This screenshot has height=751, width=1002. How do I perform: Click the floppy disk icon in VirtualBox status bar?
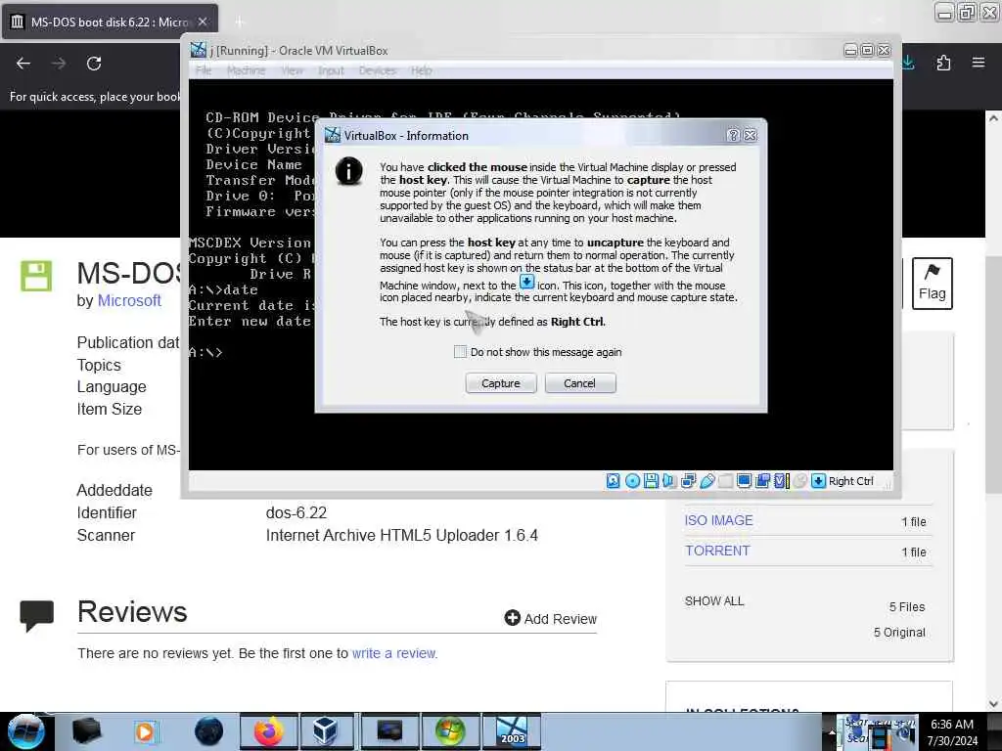651,481
